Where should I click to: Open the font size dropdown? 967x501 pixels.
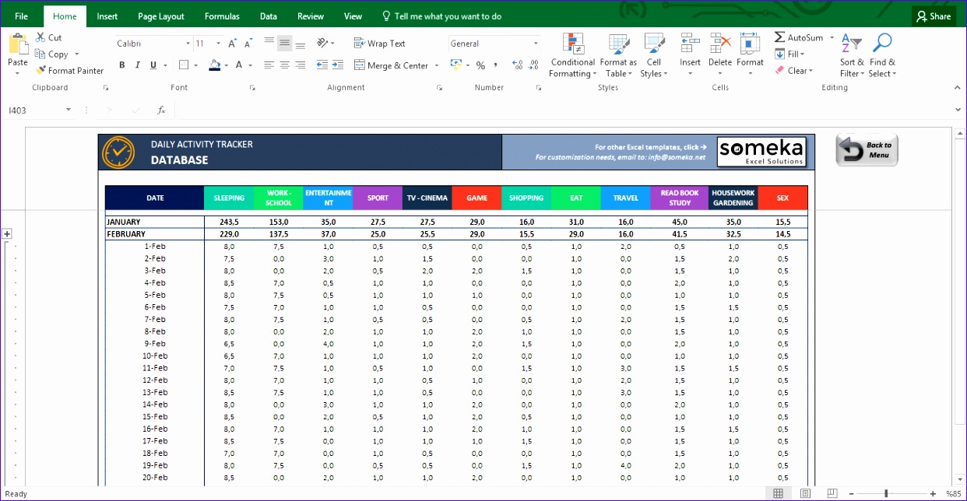point(217,43)
